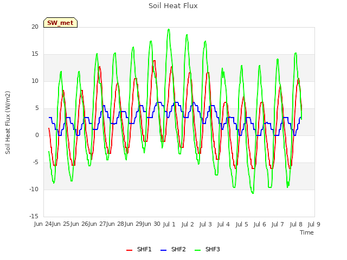This screenshot has width=347, height=260.
Task: Click the y-axis tick label -15
Action: pos(34,216)
